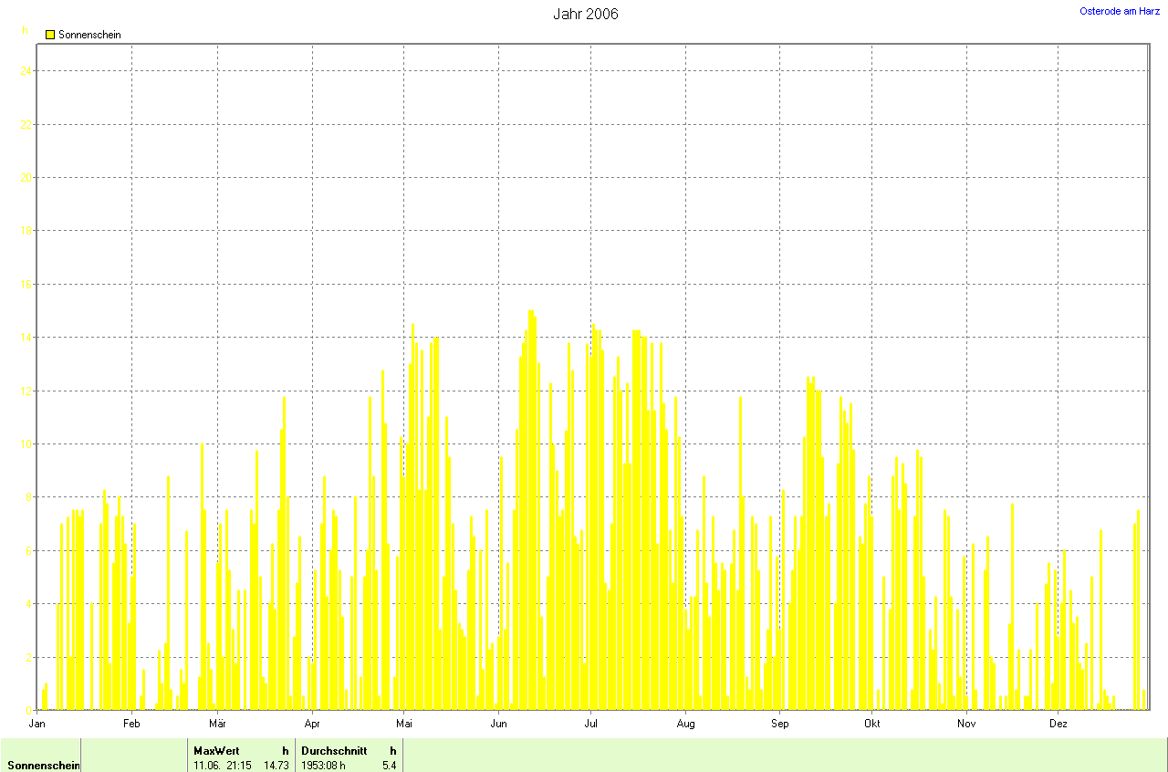The height and width of the screenshot is (772, 1168).
Task: Click the Jan label on the x-axis
Action: [x=37, y=724]
